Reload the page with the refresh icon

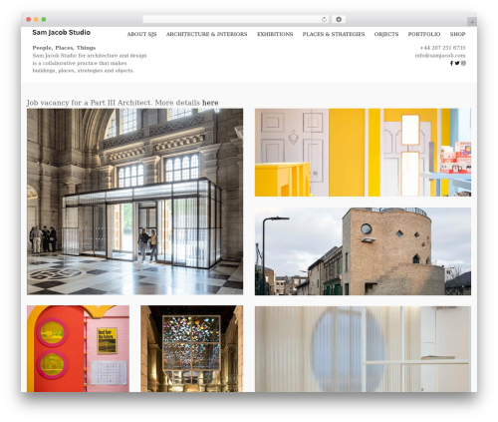[324, 20]
